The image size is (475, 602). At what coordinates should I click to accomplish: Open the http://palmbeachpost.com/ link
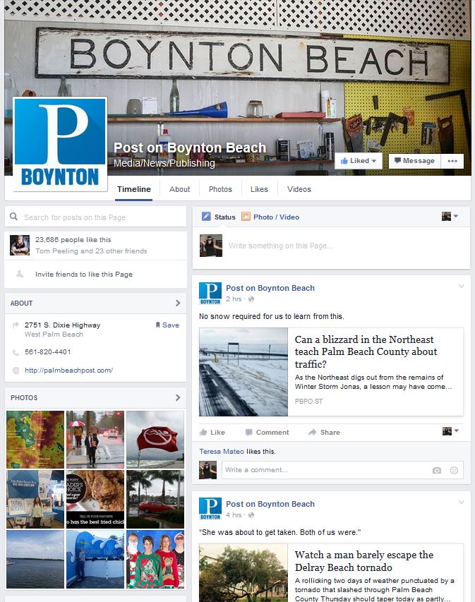coord(68,370)
